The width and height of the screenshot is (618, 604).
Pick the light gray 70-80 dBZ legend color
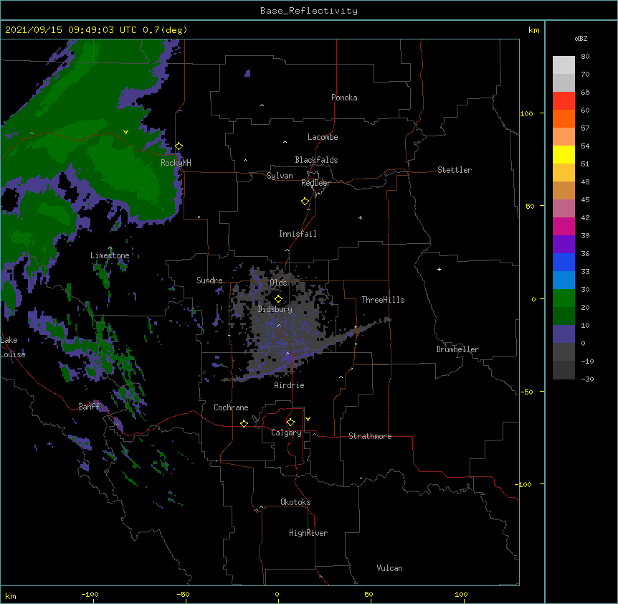tap(564, 65)
